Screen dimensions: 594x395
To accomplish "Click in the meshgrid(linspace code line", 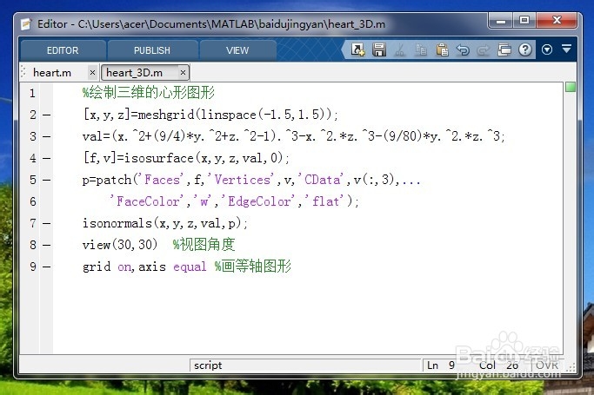I will coord(210,115).
